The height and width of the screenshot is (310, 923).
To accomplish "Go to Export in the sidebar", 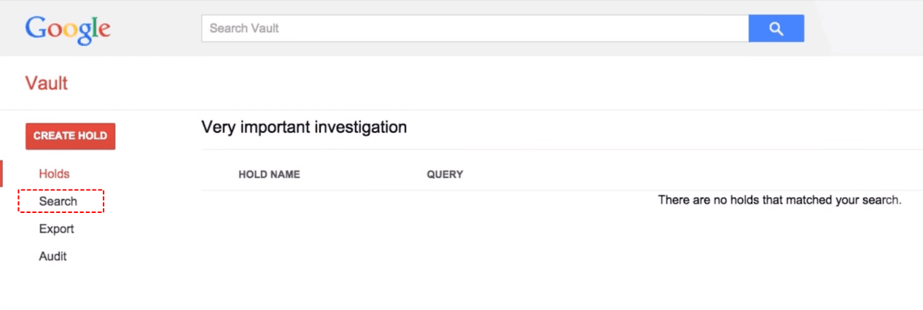I will pos(56,229).
